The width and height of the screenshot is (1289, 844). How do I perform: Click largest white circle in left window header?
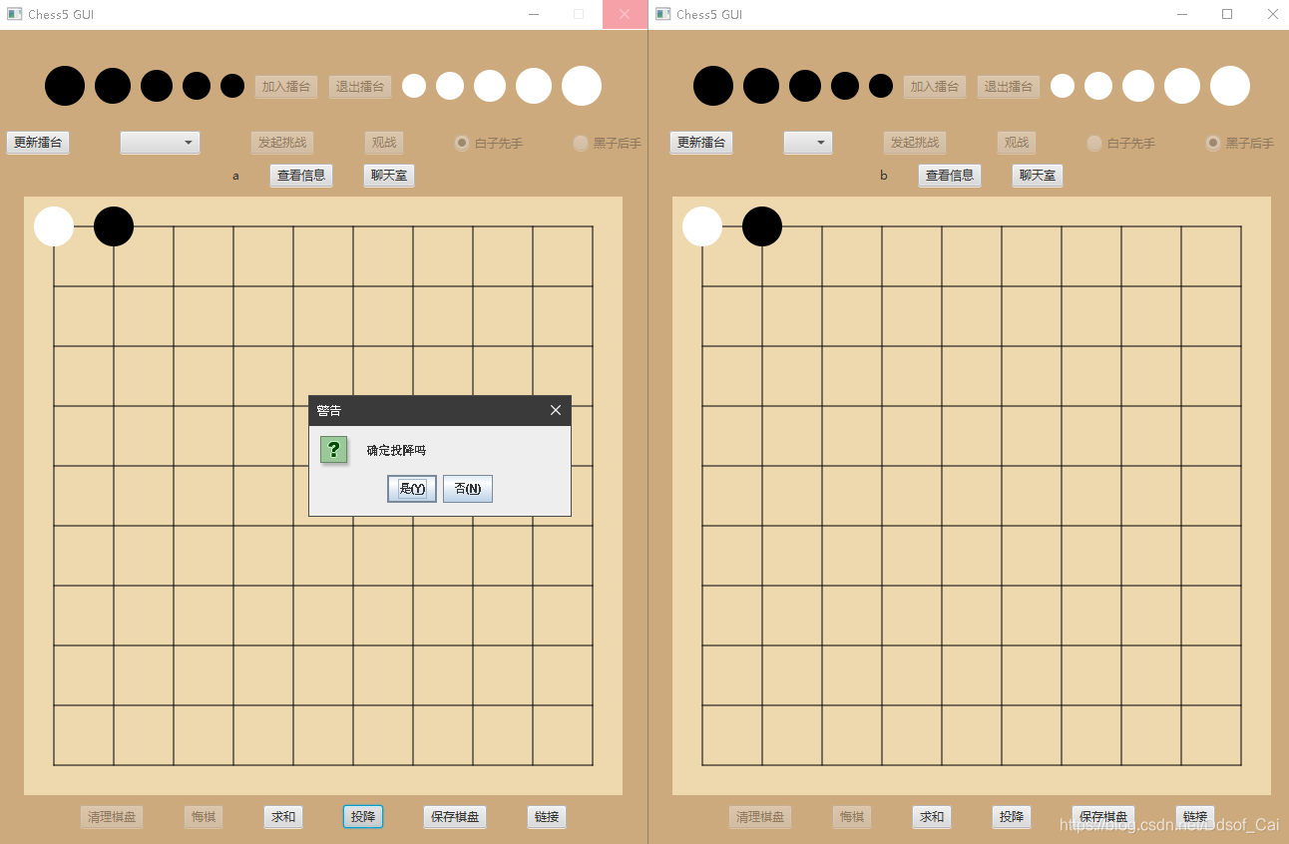582,86
